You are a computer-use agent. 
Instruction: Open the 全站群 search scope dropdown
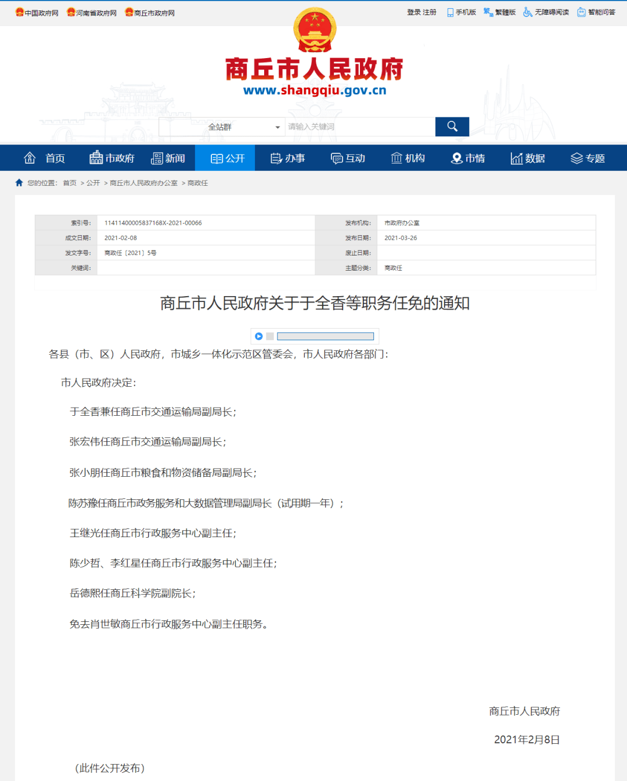click(222, 127)
